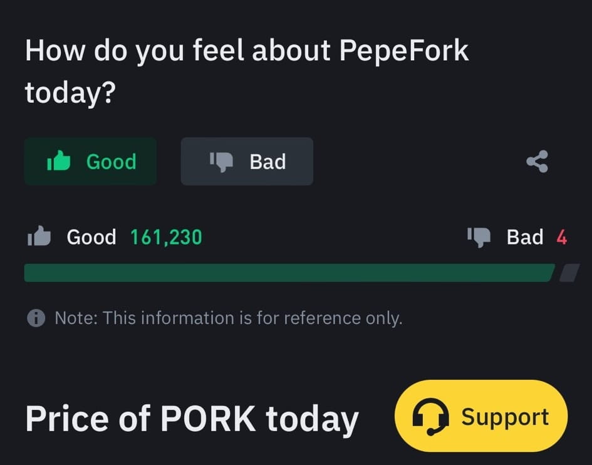592x465 pixels.
Task: Click the white "Good" label above sentiment bar
Action: (x=91, y=237)
